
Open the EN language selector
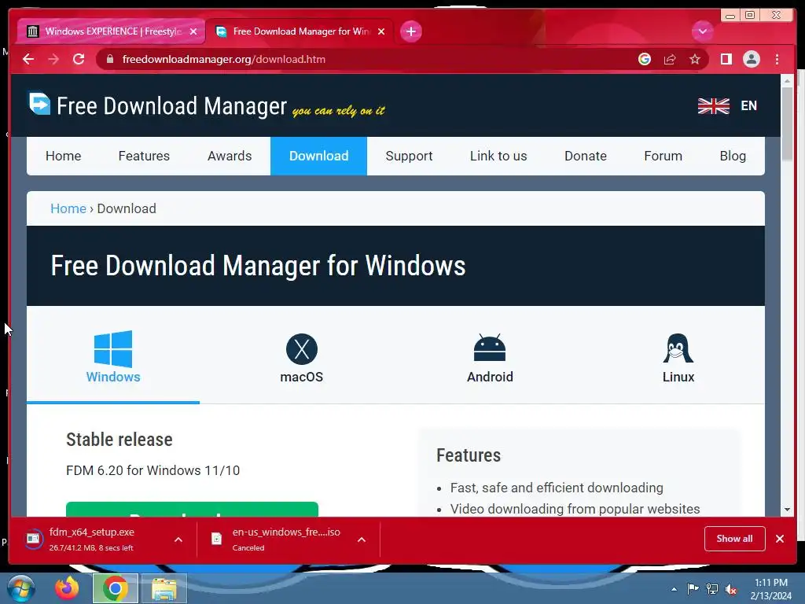point(748,106)
